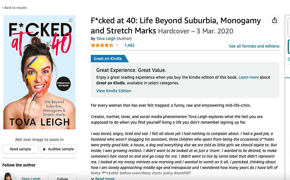Image resolution: width=290 pixels, height=180 pixels.
Task: Click the play icon on Audible sample
Action: (44, 149)
